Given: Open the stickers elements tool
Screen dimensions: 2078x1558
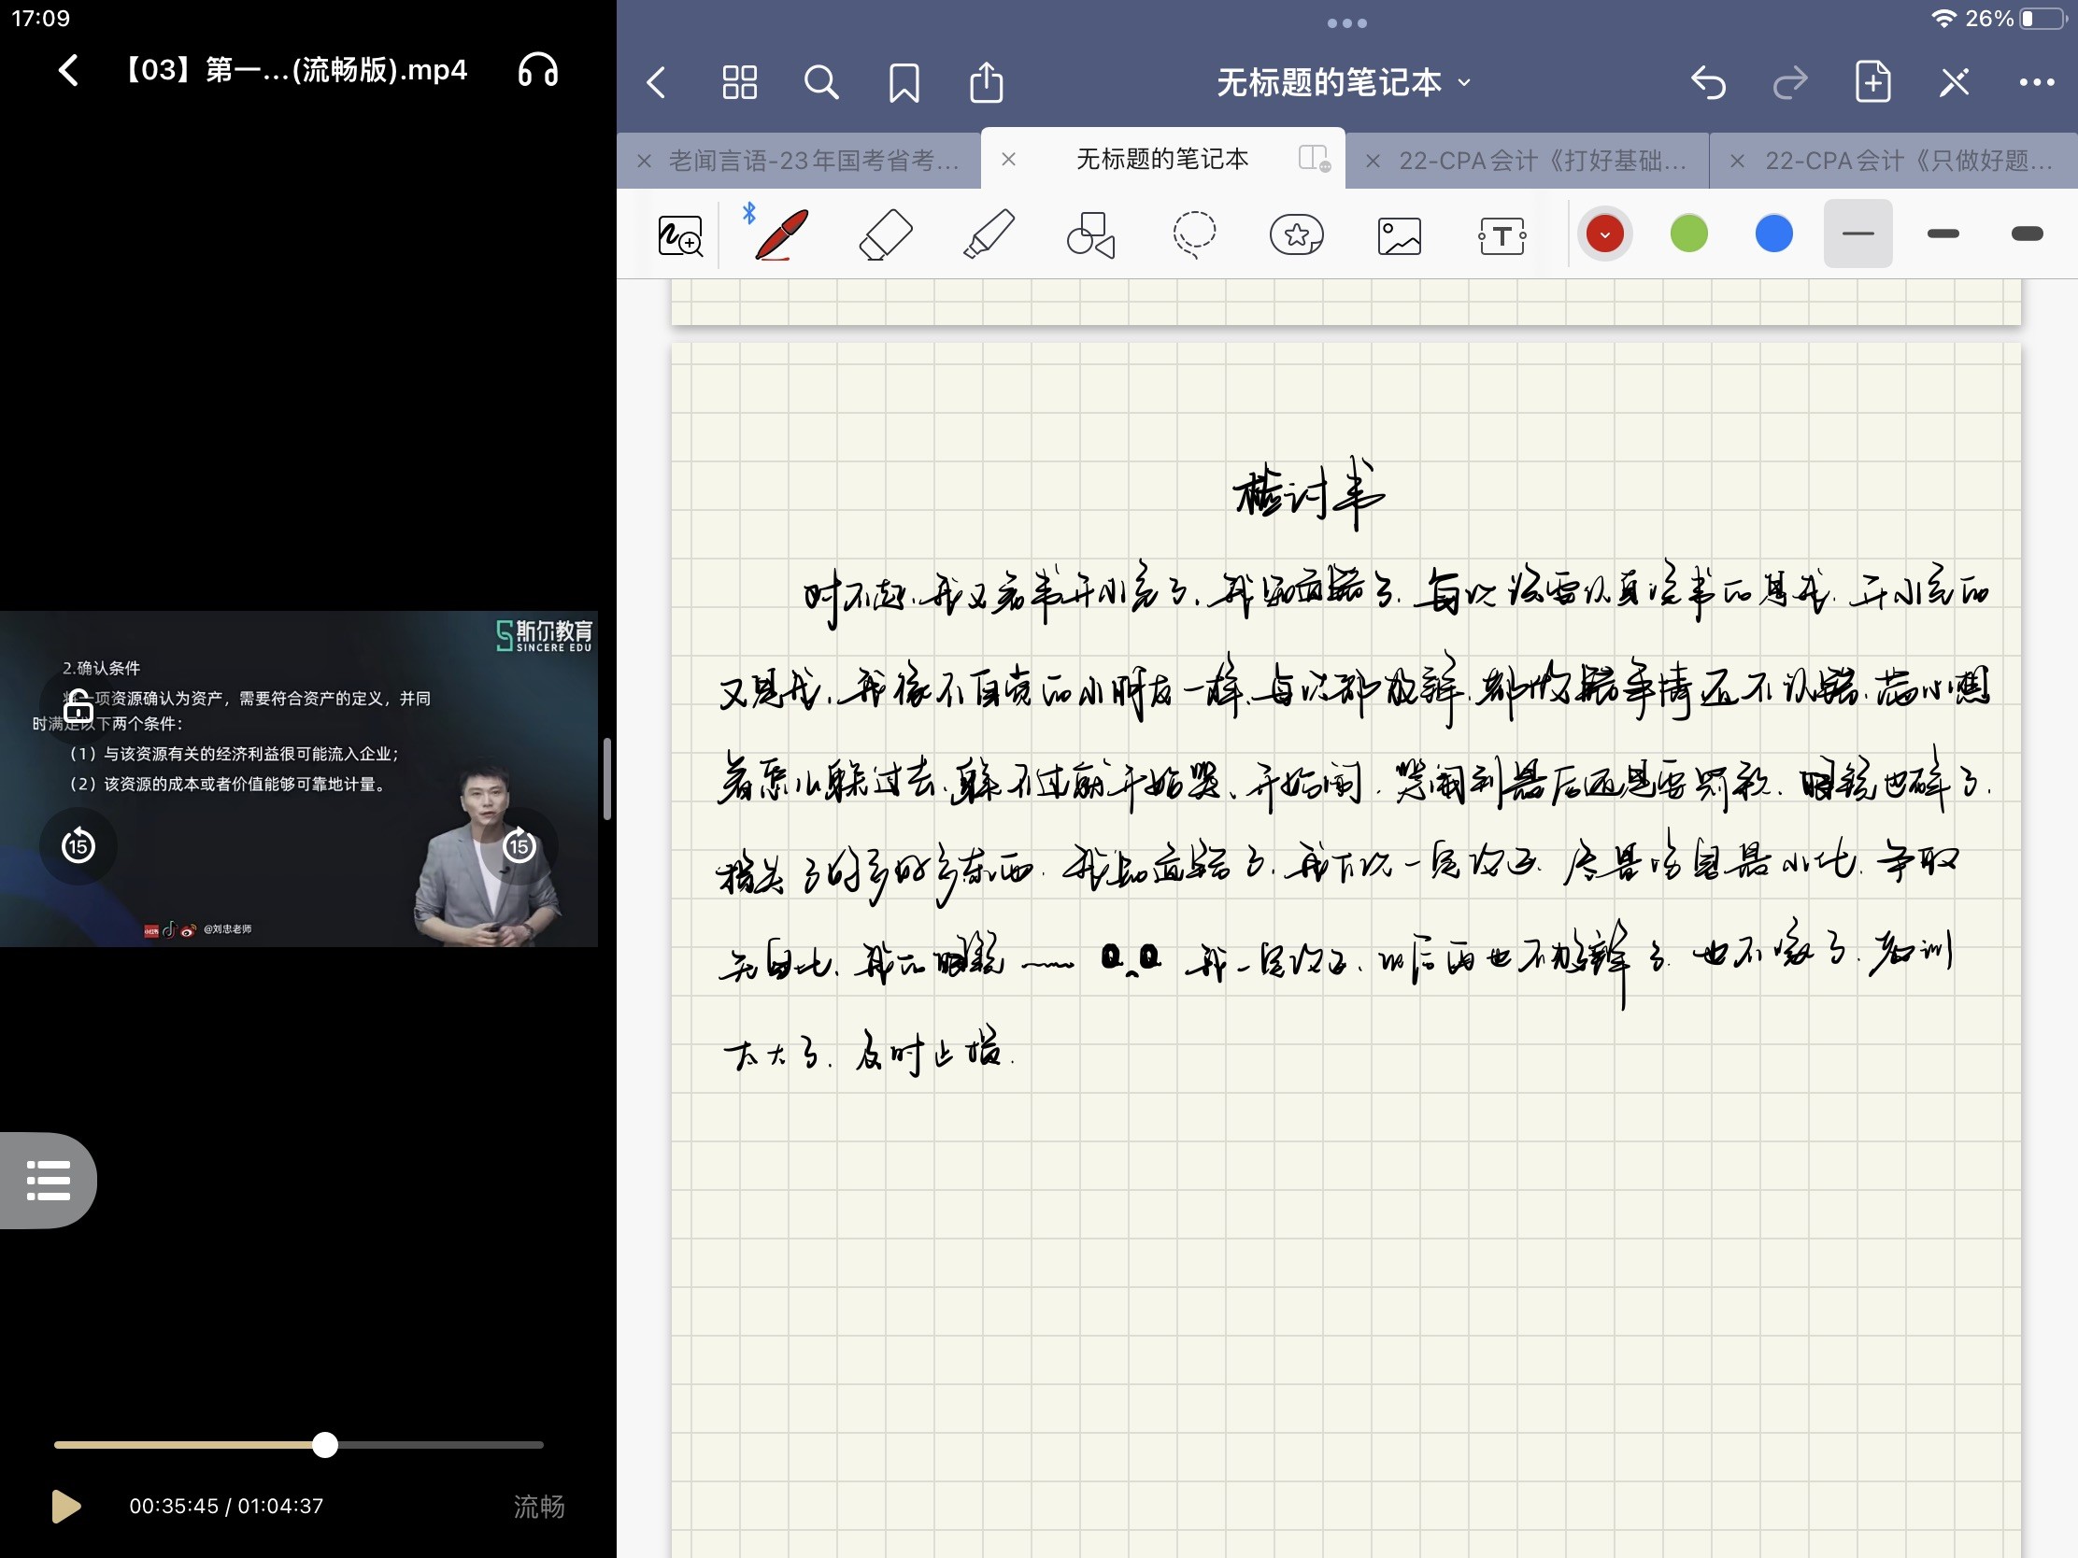Looking at the screenshot, I should click(x=1296, y=234).
